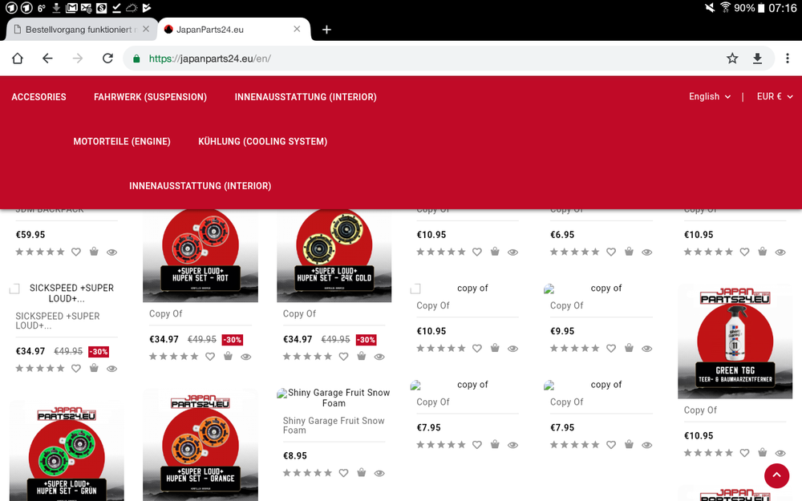Add the €9.95 product to cart

tap(629, 348)
